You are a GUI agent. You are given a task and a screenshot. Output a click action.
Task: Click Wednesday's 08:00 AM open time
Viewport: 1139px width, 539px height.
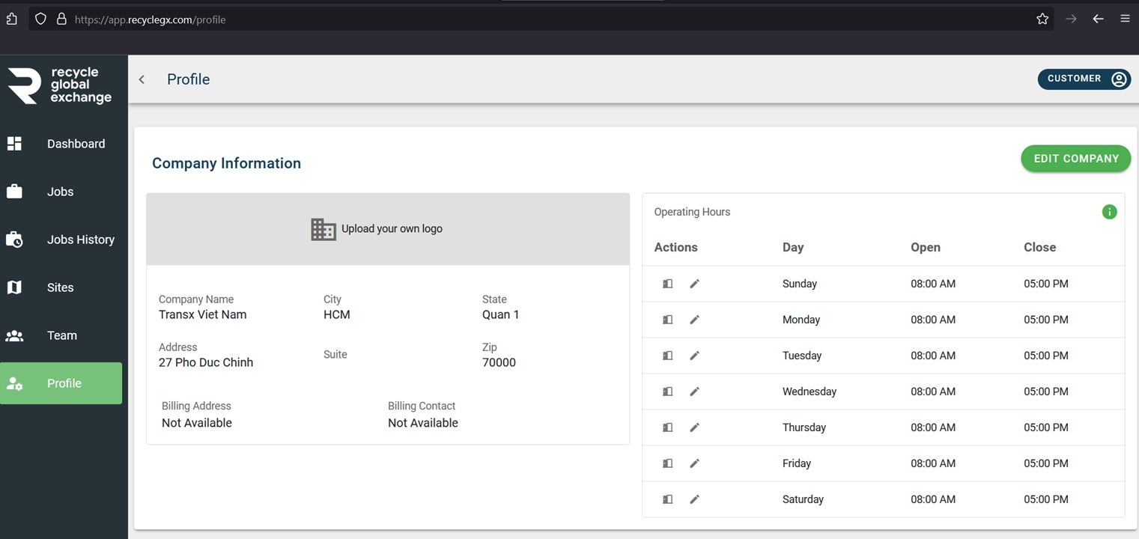tap(933, 392)
